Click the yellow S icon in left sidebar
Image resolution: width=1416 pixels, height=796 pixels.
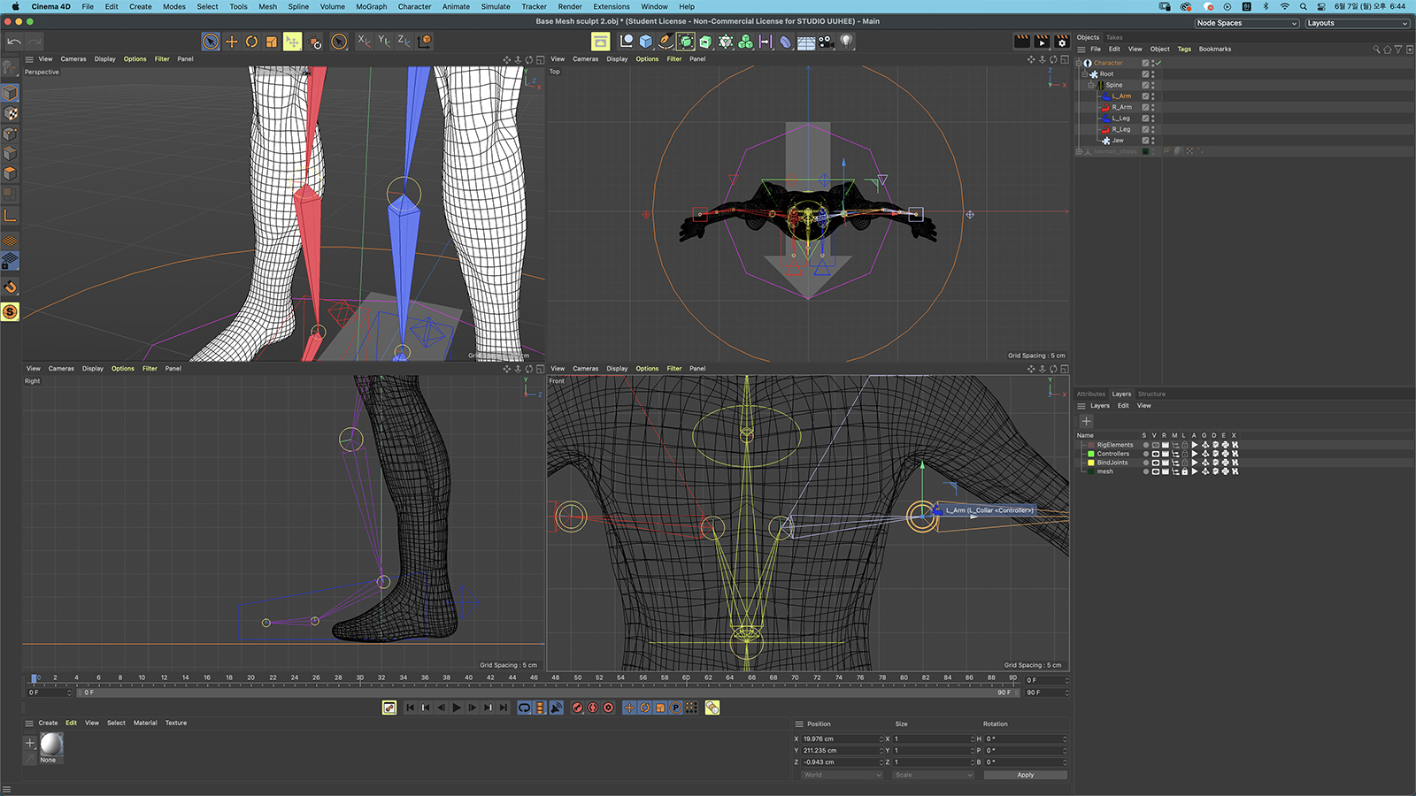pyautogui.click(x=10, y=311)
